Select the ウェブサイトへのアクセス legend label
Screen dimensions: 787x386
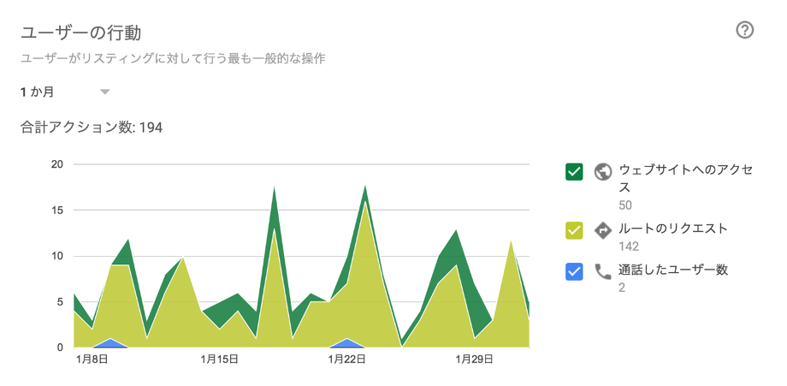(x=684, y=178)
